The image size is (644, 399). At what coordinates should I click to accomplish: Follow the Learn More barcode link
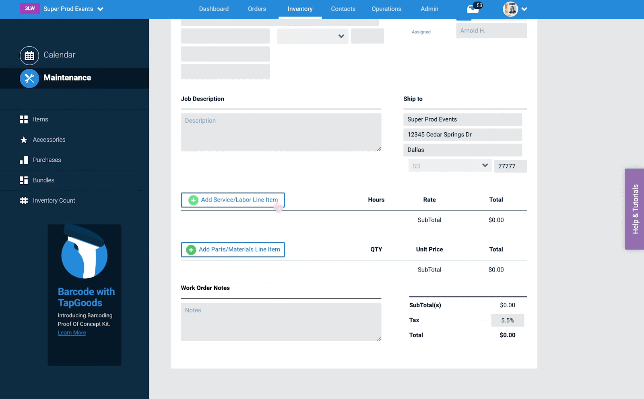pyautogui.click(x=72, y=332)
